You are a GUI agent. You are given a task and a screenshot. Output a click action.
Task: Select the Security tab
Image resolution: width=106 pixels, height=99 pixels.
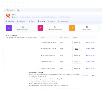click(x=41, y=21)
